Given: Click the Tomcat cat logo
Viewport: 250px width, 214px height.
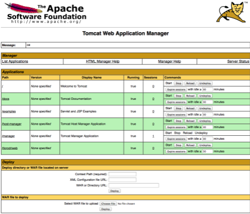Looking at the screenshot, I should coord(232,12).
